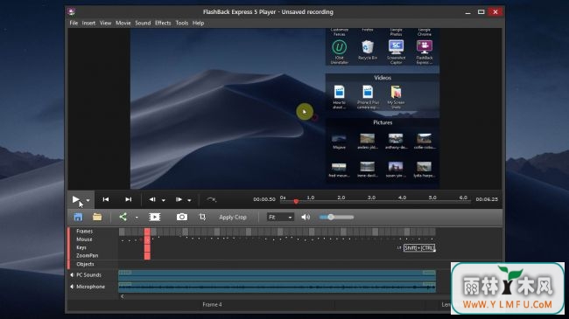Click the red playhead marker on seek bar
This screenshot has width=569, height=319.
(x=296, y=201)
